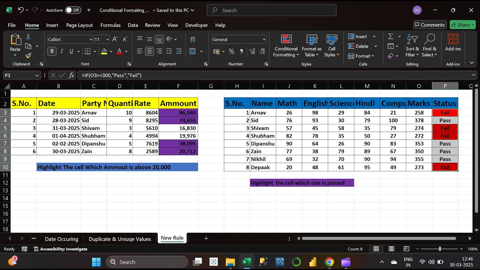
Task: Open the Add-ins button
Action: tap(453, 43)
